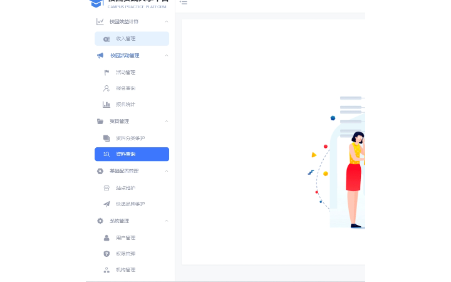The width and height of the screenshot is (451, 282).
Task: Collapse the 校园效益计算 menu group chevron
Action: [x=167, y=21]
